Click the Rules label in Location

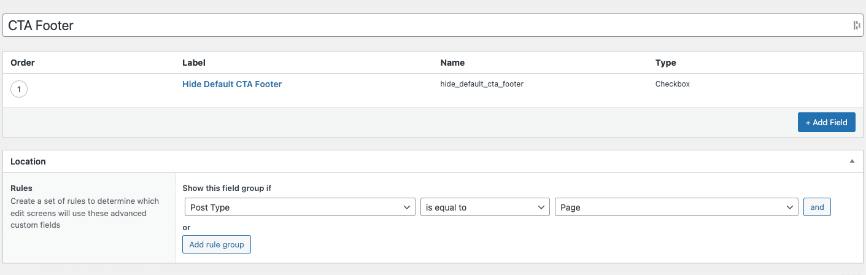point(21,188)
